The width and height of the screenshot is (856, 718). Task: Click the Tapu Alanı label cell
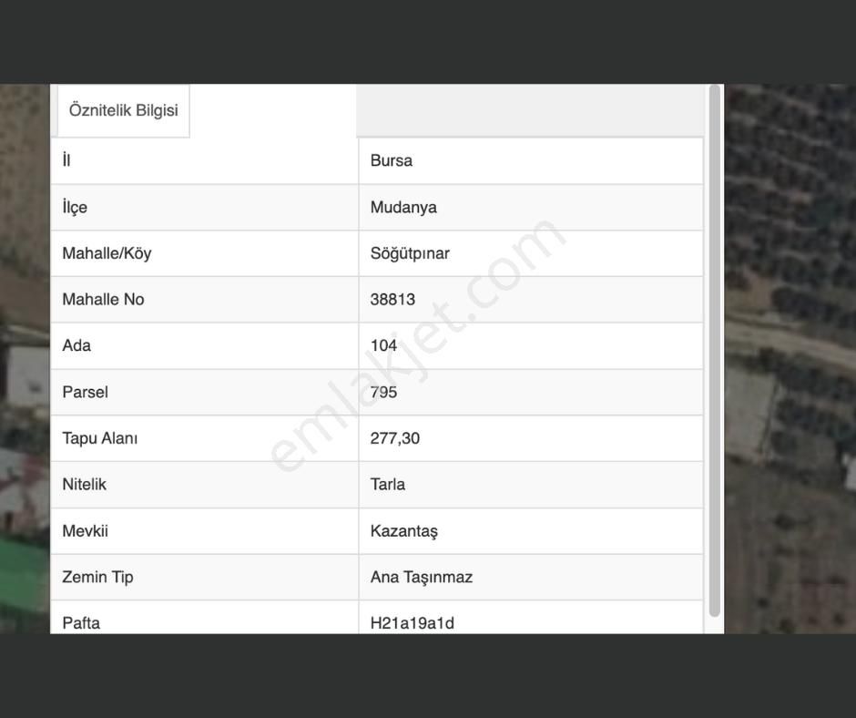[x=100, y=438]
